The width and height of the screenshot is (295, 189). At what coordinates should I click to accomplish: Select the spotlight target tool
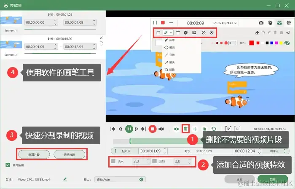[x=212, y=33]
